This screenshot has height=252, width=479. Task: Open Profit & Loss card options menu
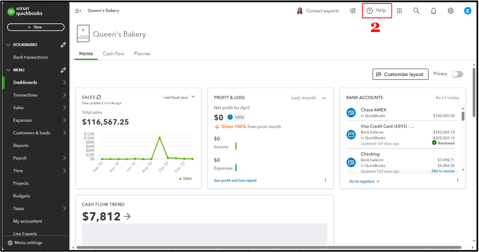click(325, 180)
